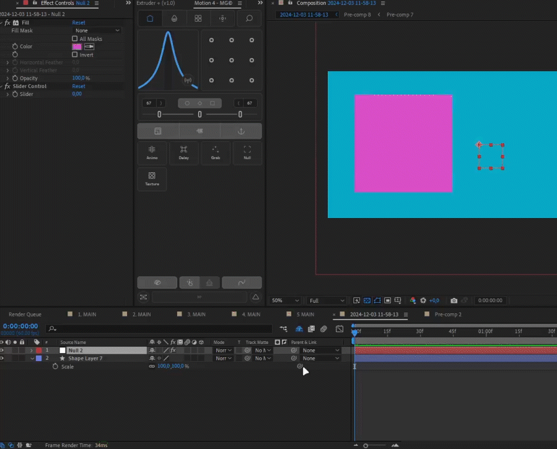The height and width of the screenshot is (449, 557).
Task: Switch to the 3. MAIN timeline tab
Action: click(x=196, y=315)
